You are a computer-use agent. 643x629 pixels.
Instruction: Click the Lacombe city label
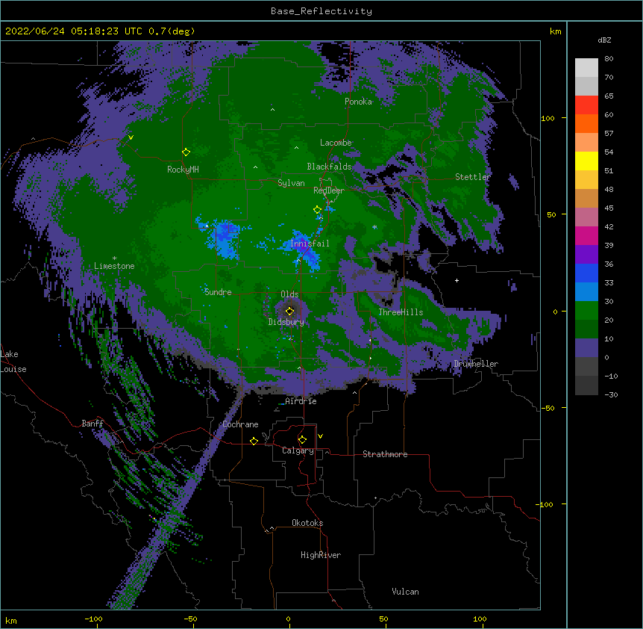tap(336, 143)
